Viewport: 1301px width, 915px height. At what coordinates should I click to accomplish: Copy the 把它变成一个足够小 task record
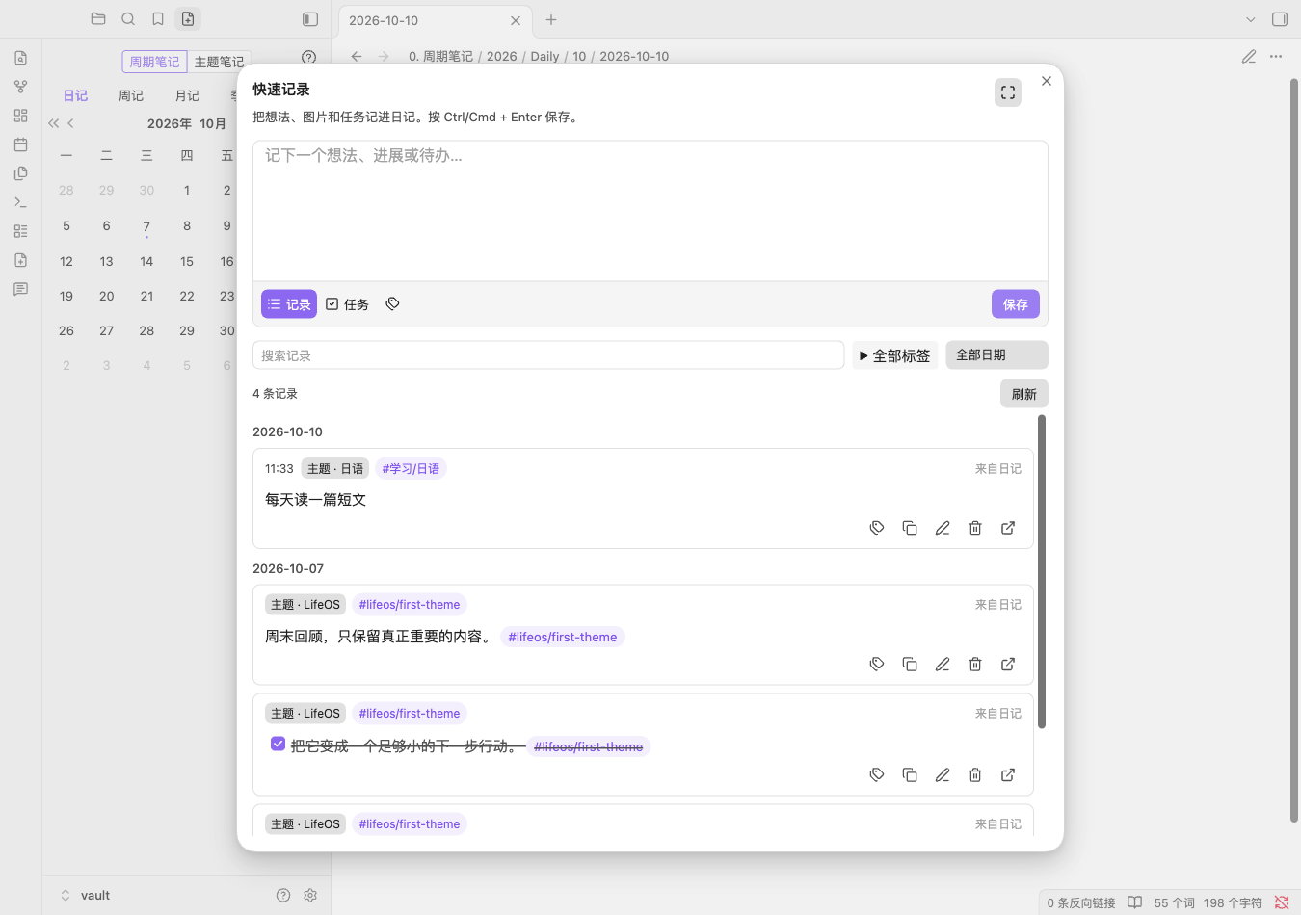[910, 774]
